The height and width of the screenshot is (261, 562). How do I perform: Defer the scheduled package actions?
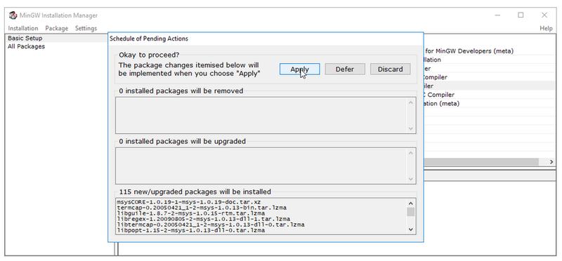(x=345, y=69)
